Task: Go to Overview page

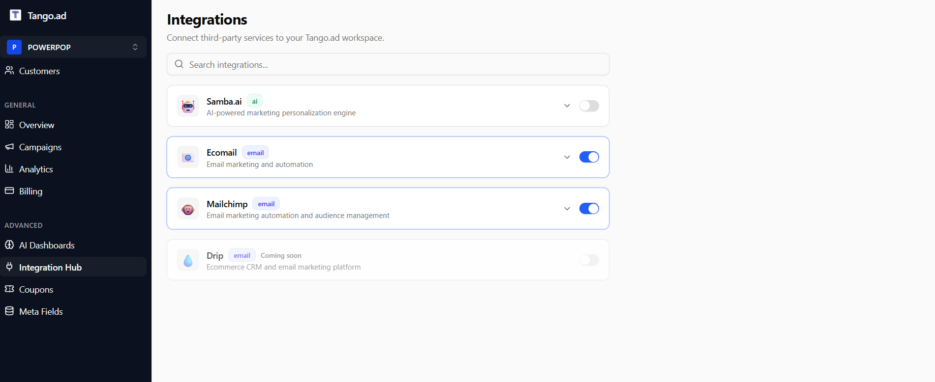Action: (x=73, y=125)
